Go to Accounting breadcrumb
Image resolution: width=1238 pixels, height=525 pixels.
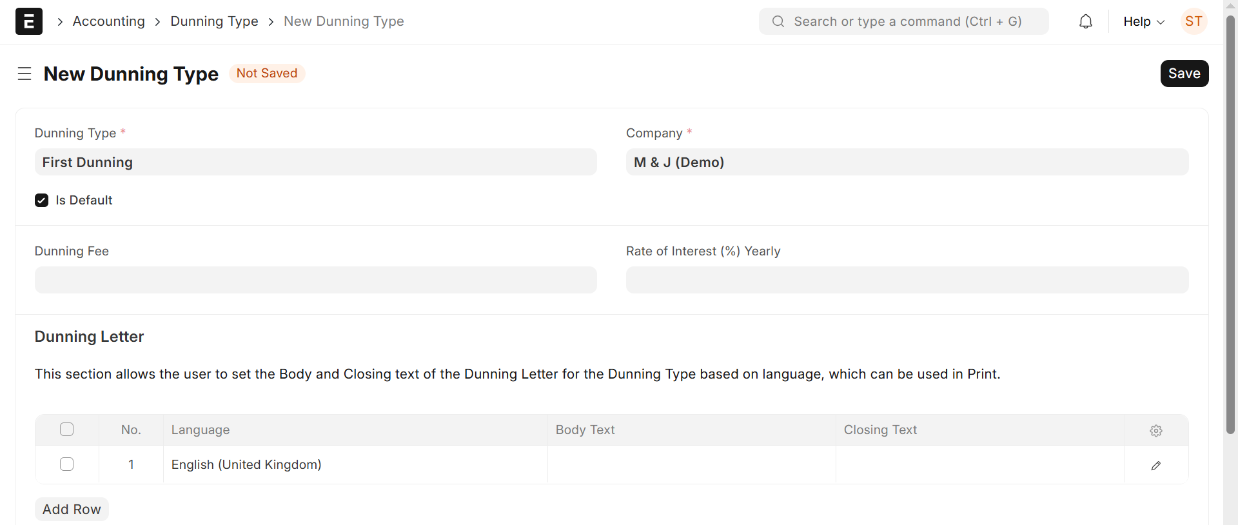tap(109, 21)
